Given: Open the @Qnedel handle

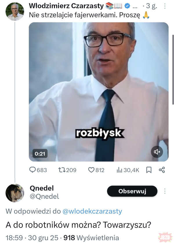Looking at the screenshot, I should point(44,197).
